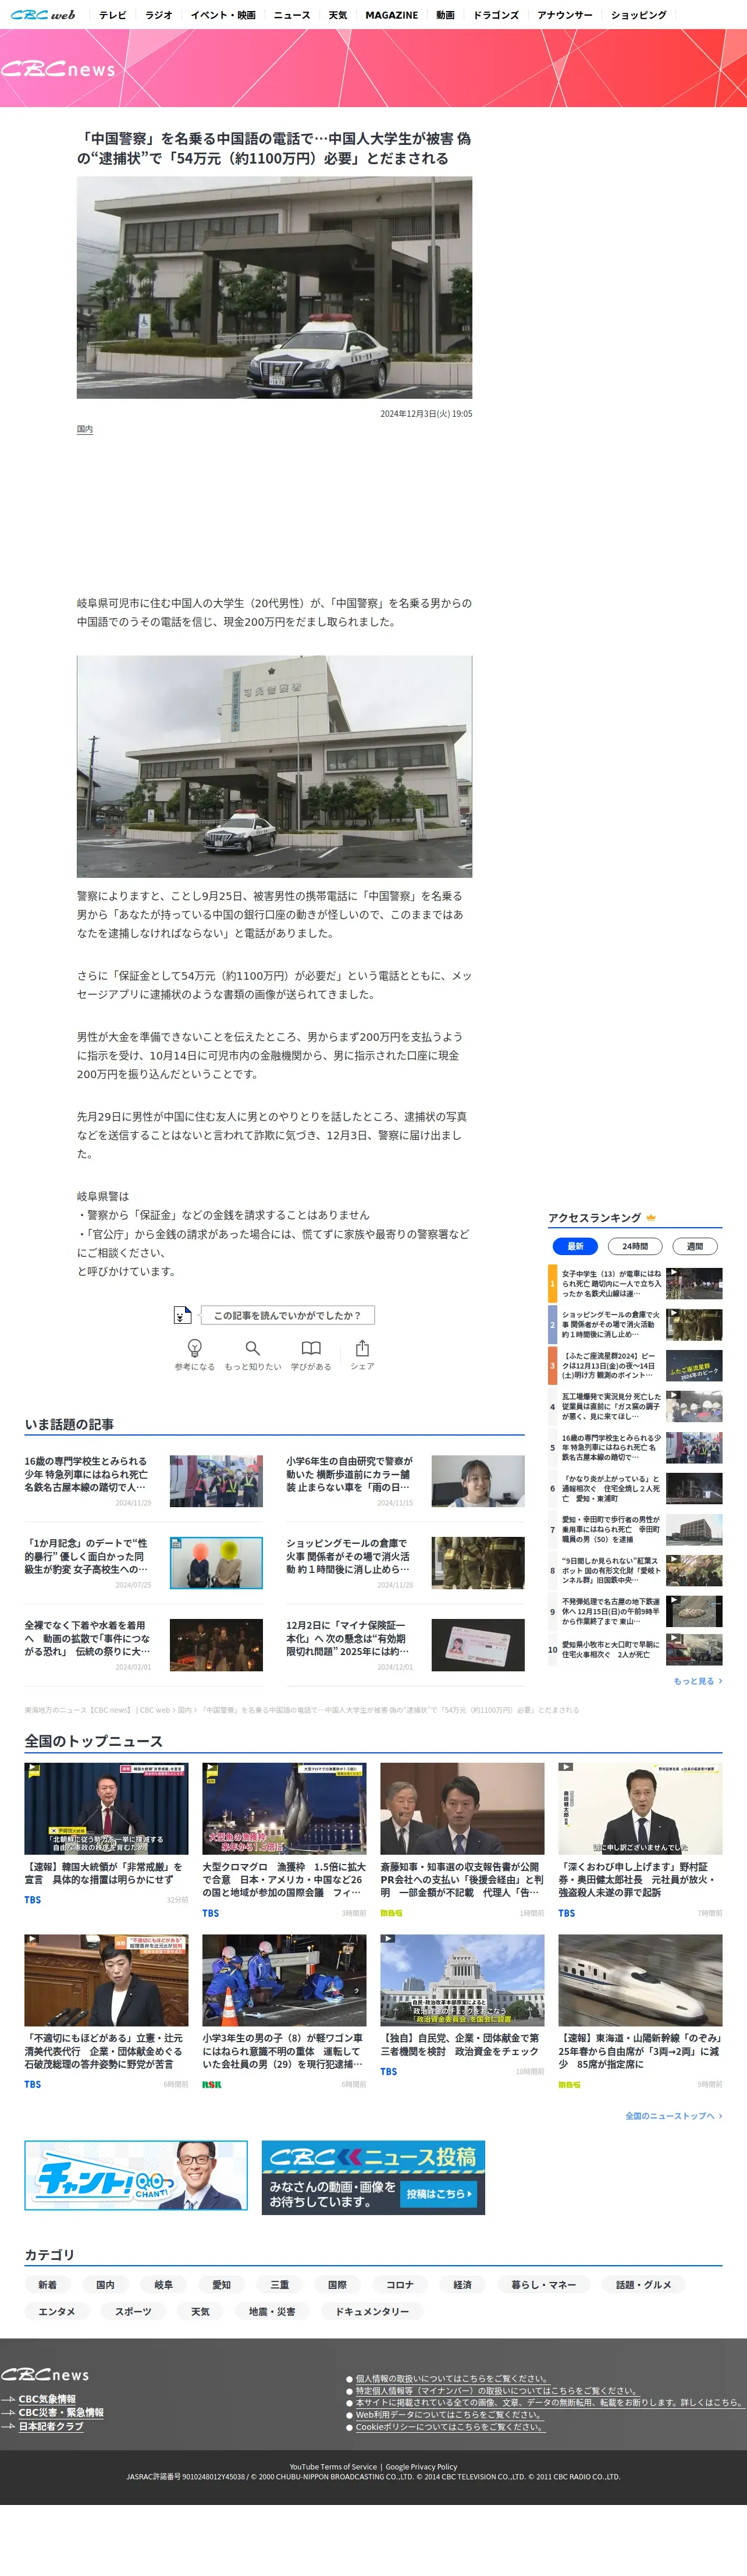Select the 三重 category pill
This screenshot has width=747, height=2576.
pyautogui.click(x=280, y=2285)
